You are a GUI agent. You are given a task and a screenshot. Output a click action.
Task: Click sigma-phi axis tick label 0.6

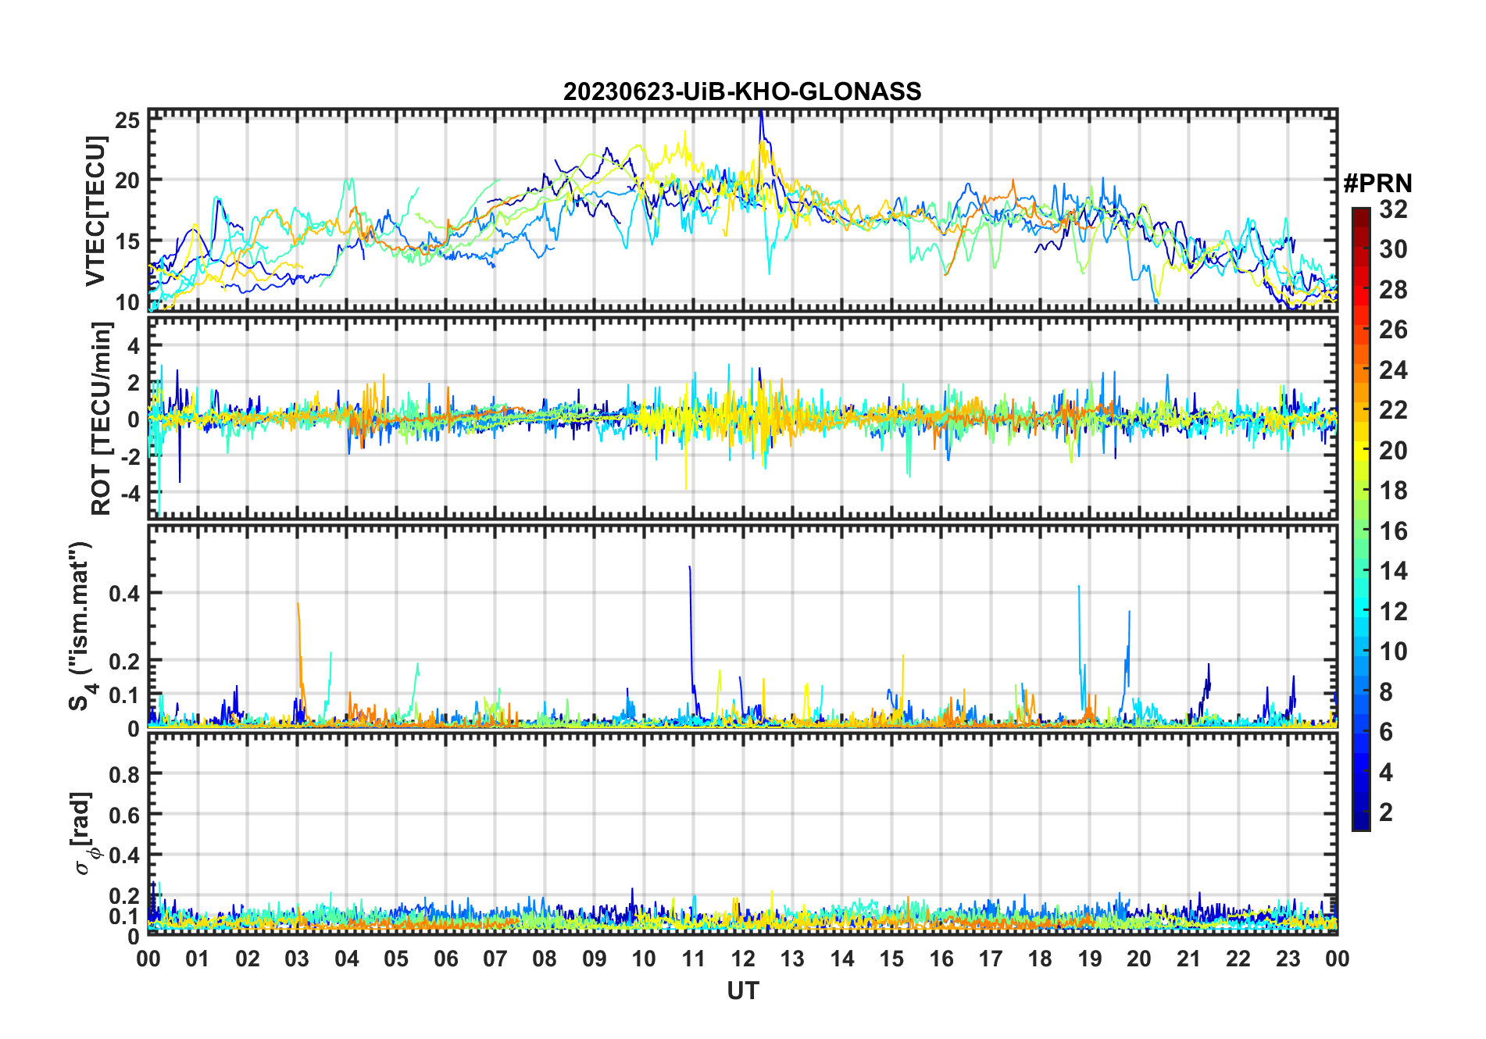tap(125, 815)
